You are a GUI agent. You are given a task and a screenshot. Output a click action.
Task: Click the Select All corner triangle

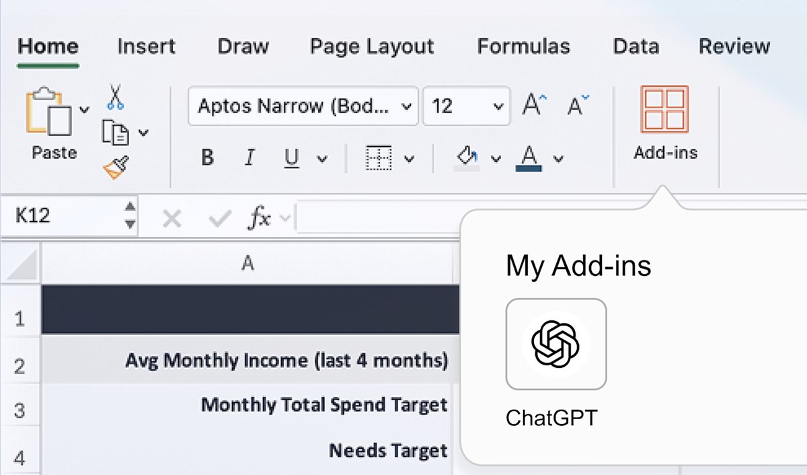pyautogui.click(x=21, y=266)
